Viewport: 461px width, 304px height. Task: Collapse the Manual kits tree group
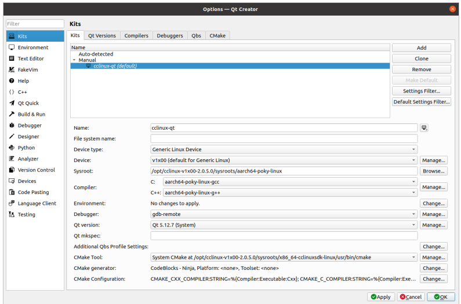tap(74, 60)
